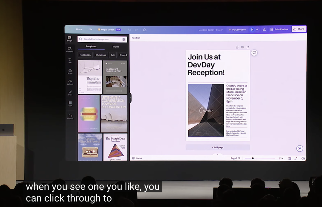Collapse the side panel handle arrow
This screenshot has width=322, height=207.
[130, 98]
